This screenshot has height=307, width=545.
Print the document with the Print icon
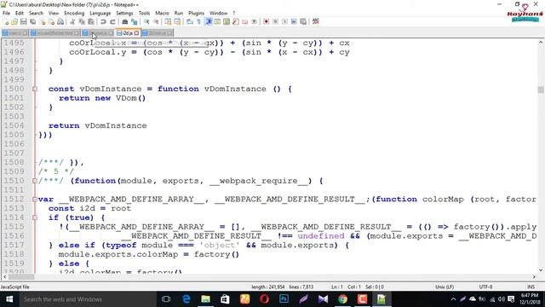pos(60,21)
